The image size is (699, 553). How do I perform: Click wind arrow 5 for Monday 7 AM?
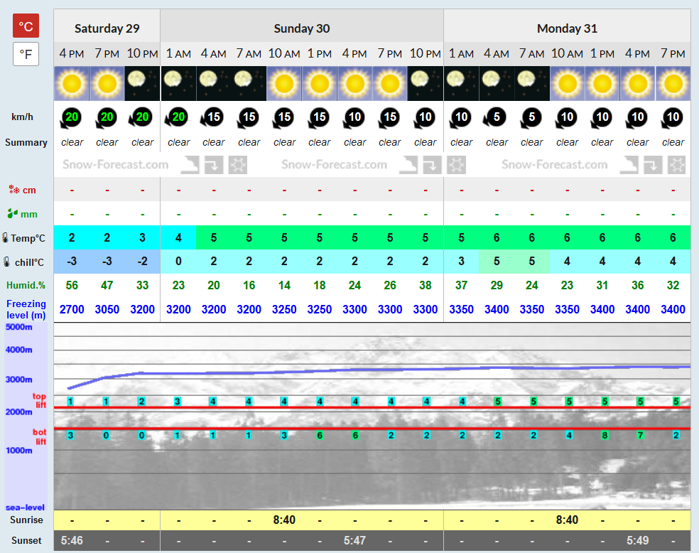coord(531,118)
